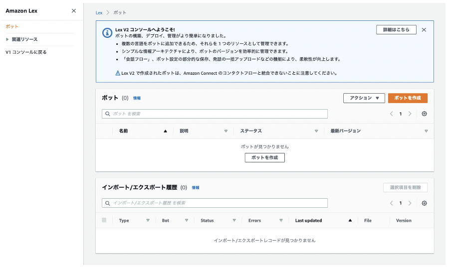
Task: Focus the ボット を検索 search field
Action: click(215, 114)
